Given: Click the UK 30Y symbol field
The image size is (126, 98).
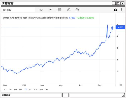Looking at the screenshot, I should 18,10.
